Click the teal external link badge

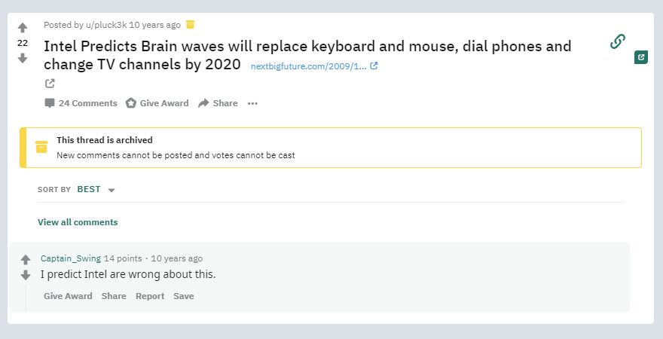[641, 56]
